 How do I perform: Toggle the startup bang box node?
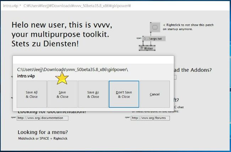pyautogui.click(x=155, y=27)
